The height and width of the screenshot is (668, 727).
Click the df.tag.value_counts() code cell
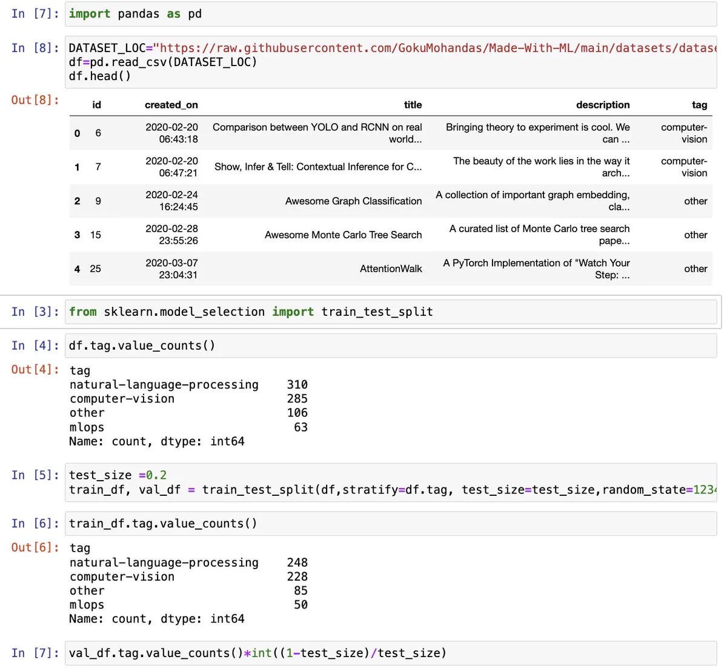[391, 346]
